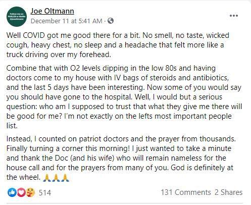Image resolution: width=251 pixels, height=205 pixels.
Task: Show who reacted via the 514 count
Action: (45, 192)
